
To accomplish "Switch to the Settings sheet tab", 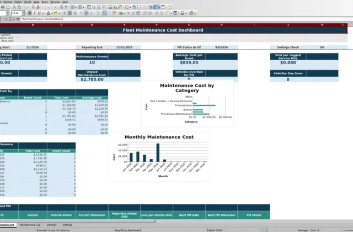I will pos(67,225).
